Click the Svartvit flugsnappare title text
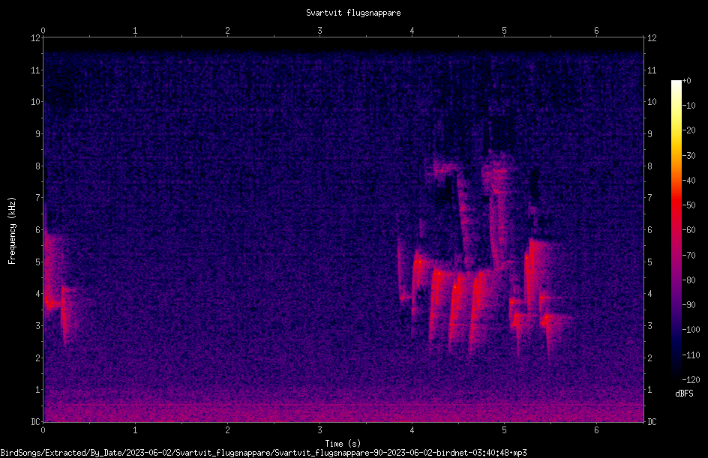Screen dimensions: 708x458 [353, 13]
